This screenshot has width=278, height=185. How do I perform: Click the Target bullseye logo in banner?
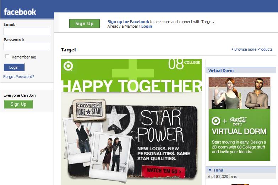(68, 66)
